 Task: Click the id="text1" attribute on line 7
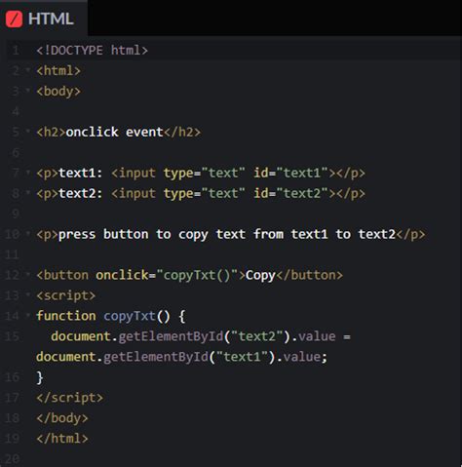click(x=291, y=173)
